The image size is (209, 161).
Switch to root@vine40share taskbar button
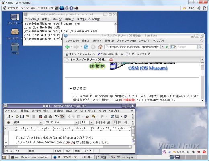[31, 157]
